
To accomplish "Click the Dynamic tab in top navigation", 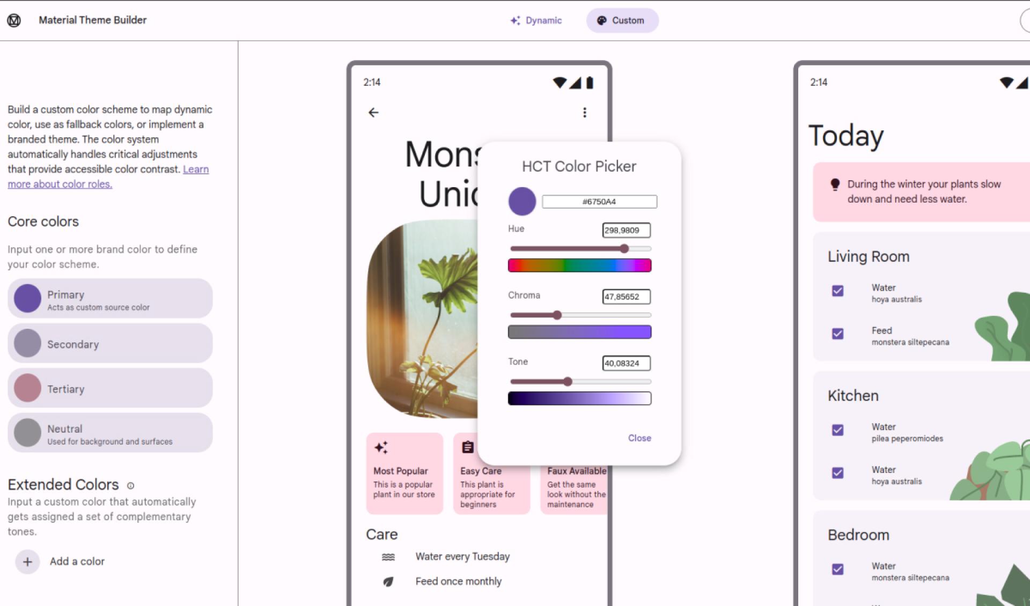I will 538,20.
